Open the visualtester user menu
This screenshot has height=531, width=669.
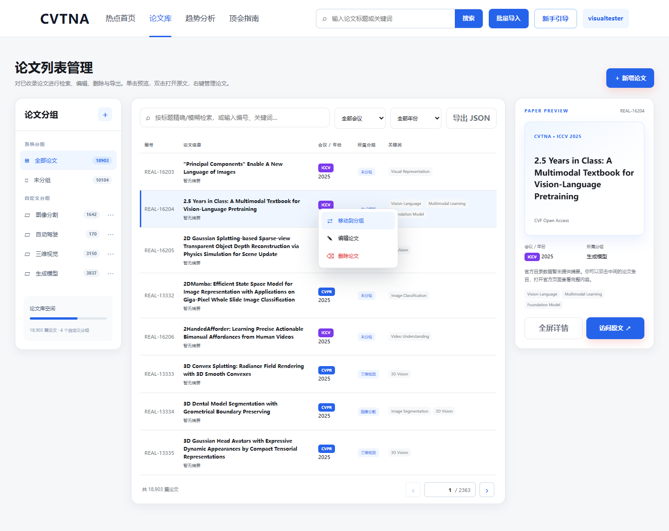pos(605,19)
